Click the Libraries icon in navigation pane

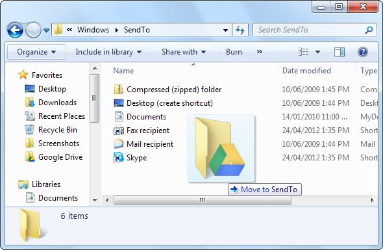(x=23, y=184)
